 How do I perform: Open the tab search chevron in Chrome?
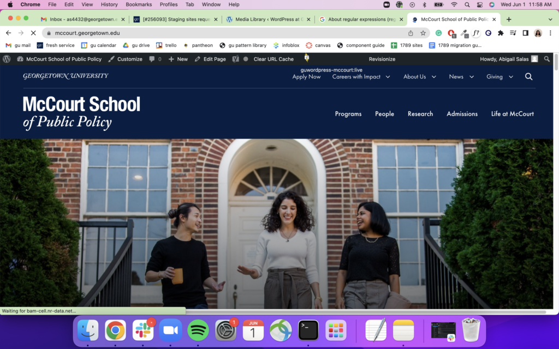coord(550,19)
